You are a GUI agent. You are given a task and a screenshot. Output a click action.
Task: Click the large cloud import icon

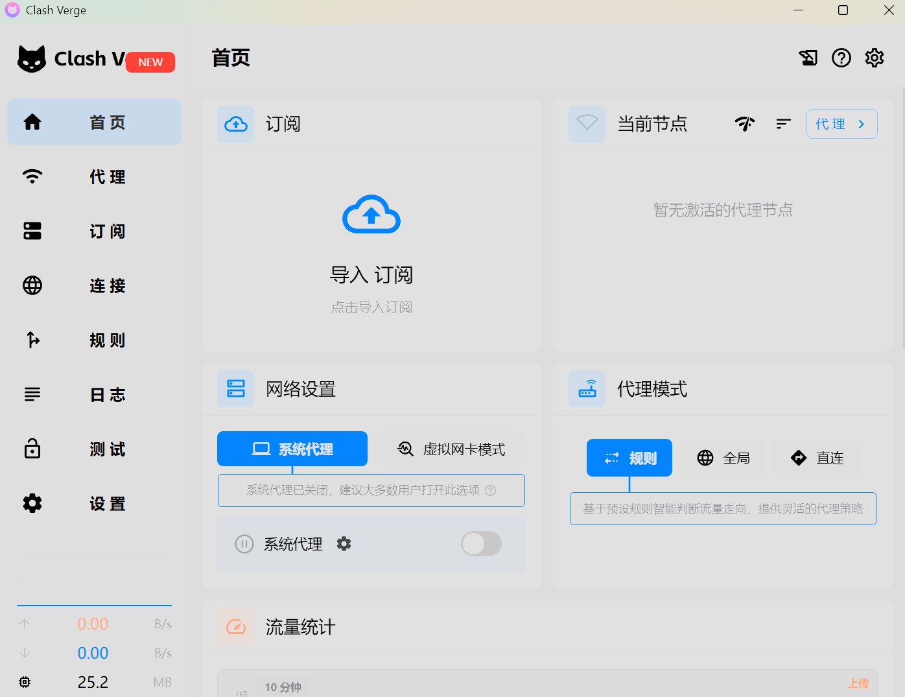click(x=371, y=215)
